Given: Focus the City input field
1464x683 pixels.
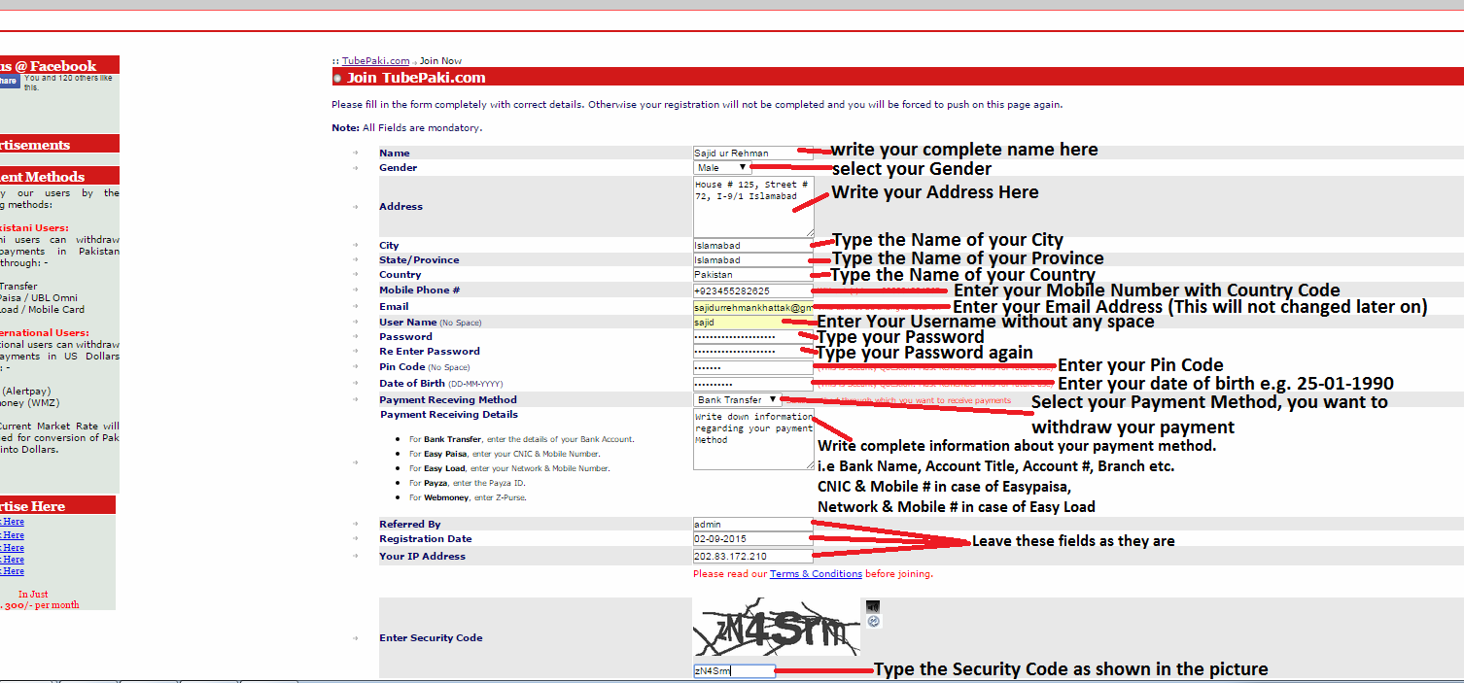Looking at the screenshot, I should click(x=752, y=246).
